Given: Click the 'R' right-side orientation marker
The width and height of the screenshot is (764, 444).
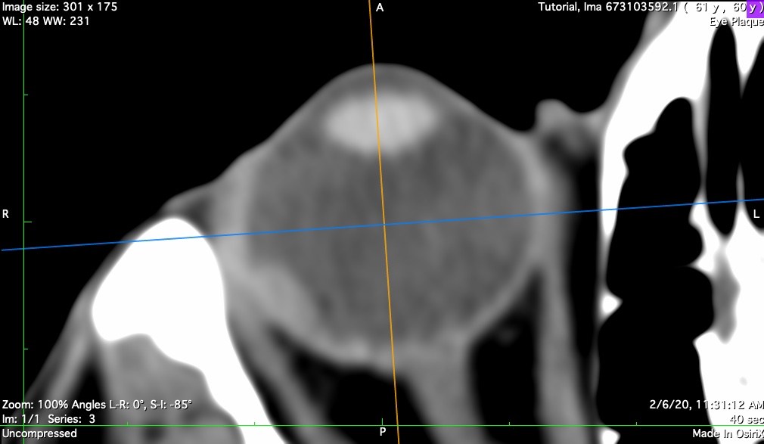Looking at the screenshot, I should click(x=6, y=214).
